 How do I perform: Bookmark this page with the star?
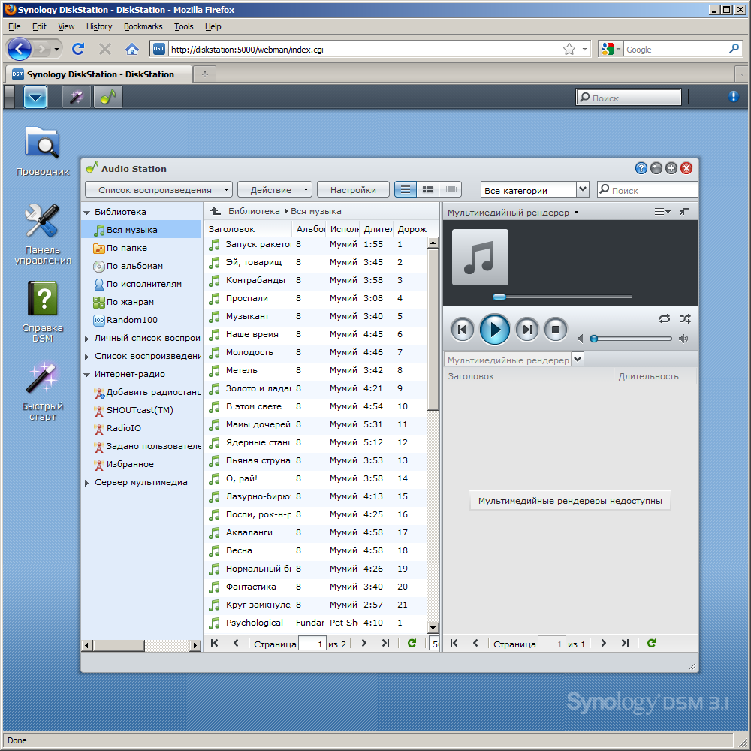569,49
